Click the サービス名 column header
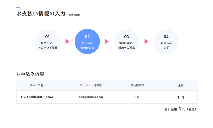This screenshot has width=213, height=128. pyautogui.click(x=36, y=85)
